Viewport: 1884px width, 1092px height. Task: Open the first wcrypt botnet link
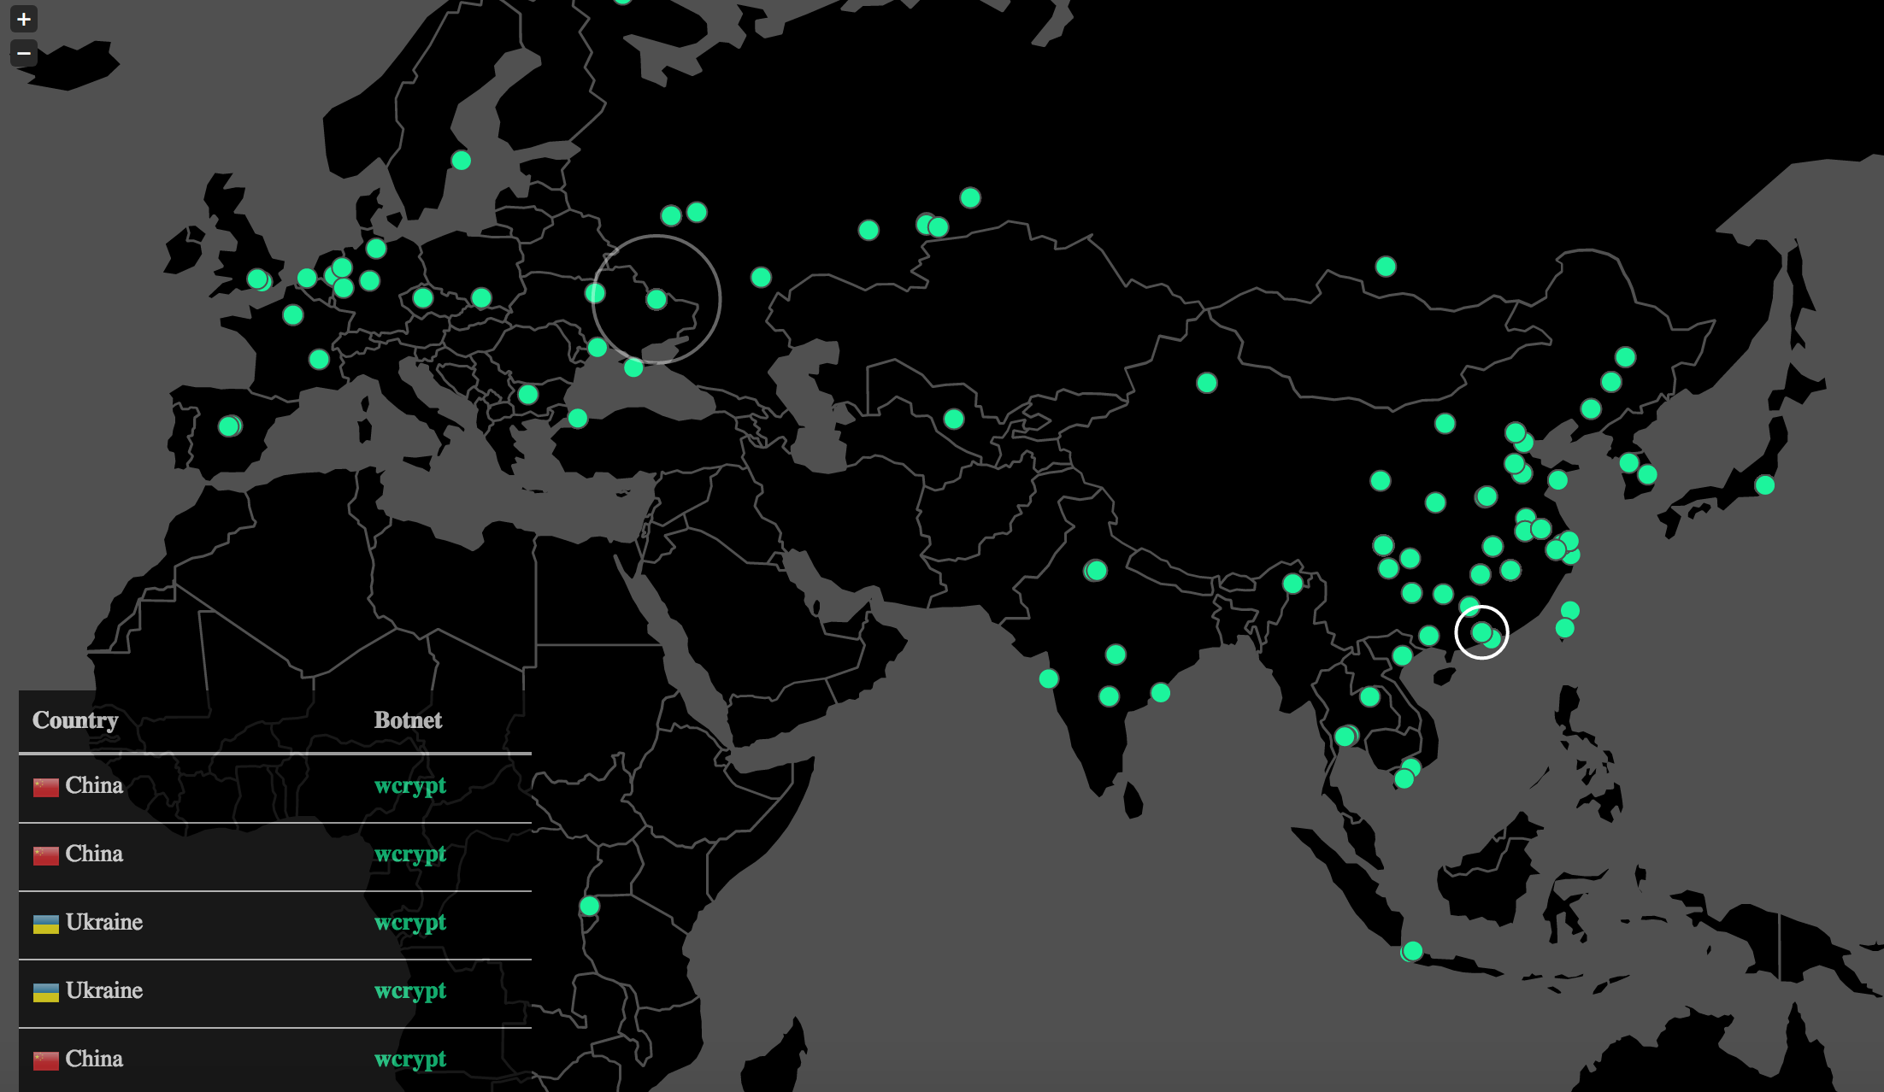410,785
